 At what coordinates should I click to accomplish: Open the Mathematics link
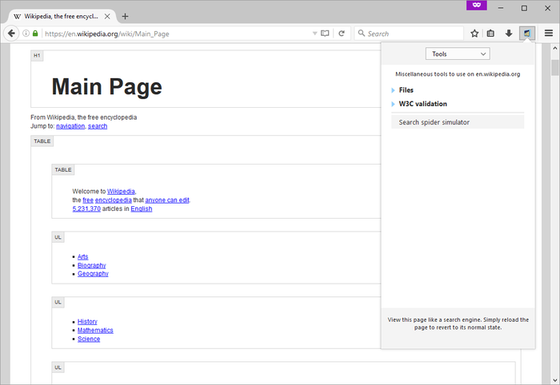coord(95,331)
